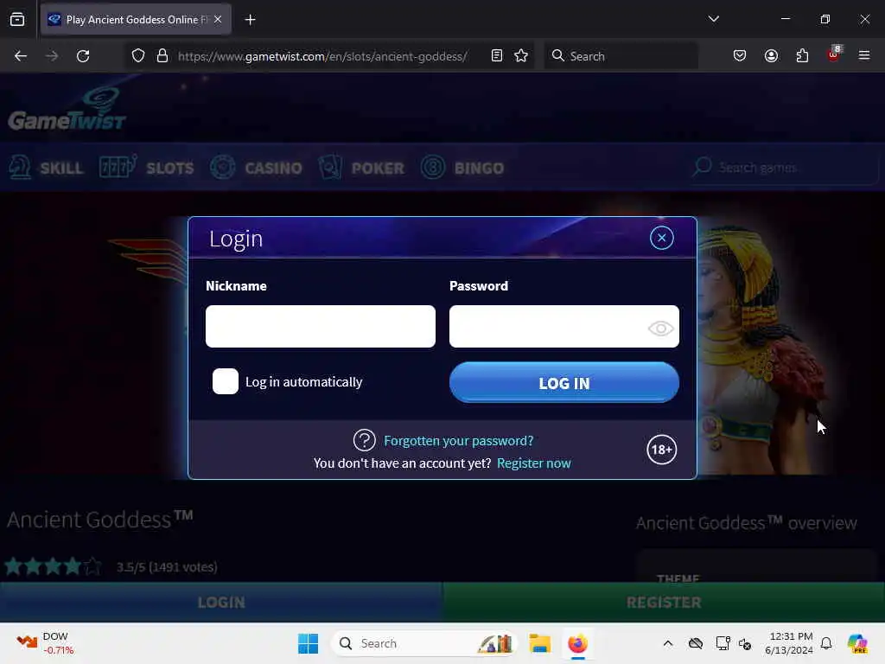The width and height of the screenshot is (885, 664).
Task: Click the star rating of Ancient Goddess
Action: [x=53, y=565]
